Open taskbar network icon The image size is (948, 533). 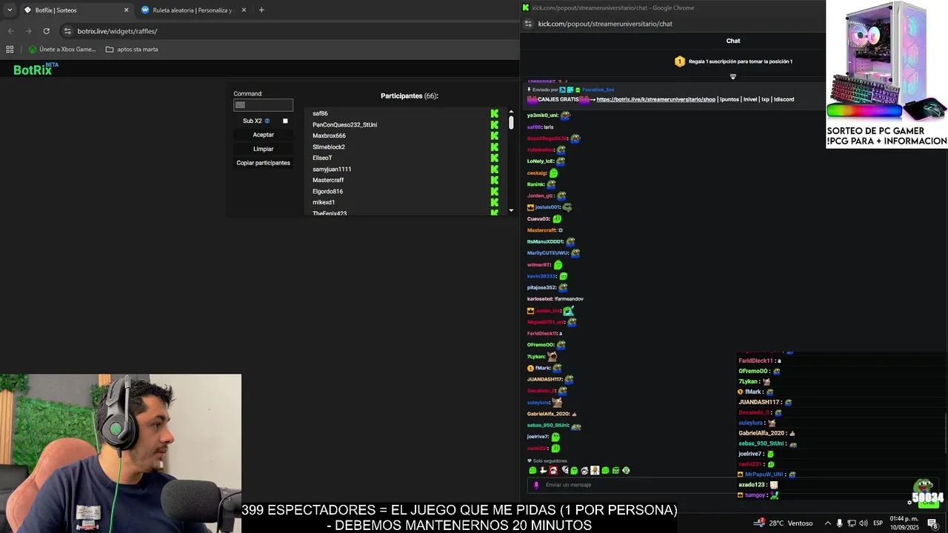pos(851,523)
